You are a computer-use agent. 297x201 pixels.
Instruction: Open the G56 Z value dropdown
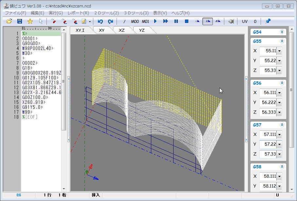coord(279,112)
